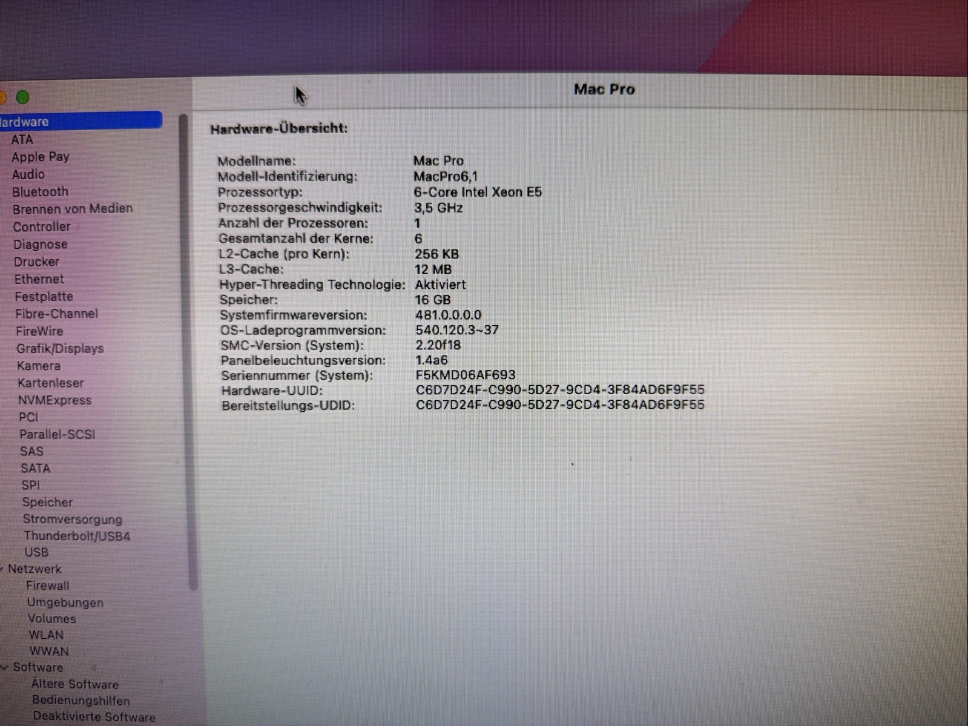The height and width of the screenshot is (726, 968).
Task: Click the green zoom window button
Action: click(x=23, y=97)
